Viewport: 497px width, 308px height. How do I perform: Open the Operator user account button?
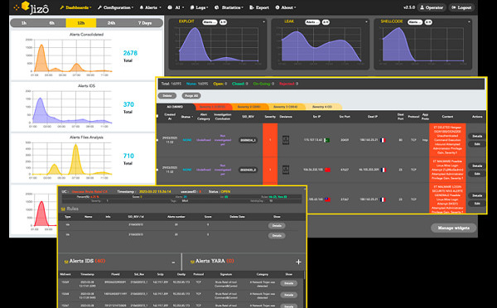[432, 7]
